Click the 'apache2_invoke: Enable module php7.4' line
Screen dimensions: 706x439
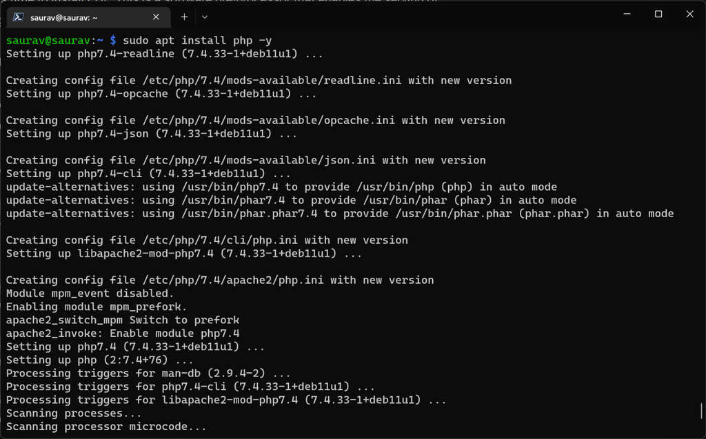(123, 334)
